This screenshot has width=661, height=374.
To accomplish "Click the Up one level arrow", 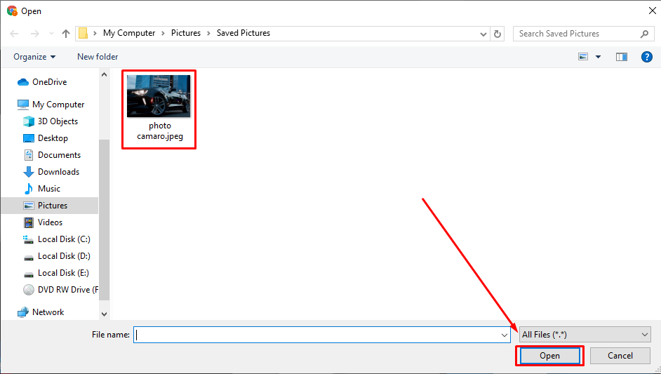I will (x=66, y=34).
